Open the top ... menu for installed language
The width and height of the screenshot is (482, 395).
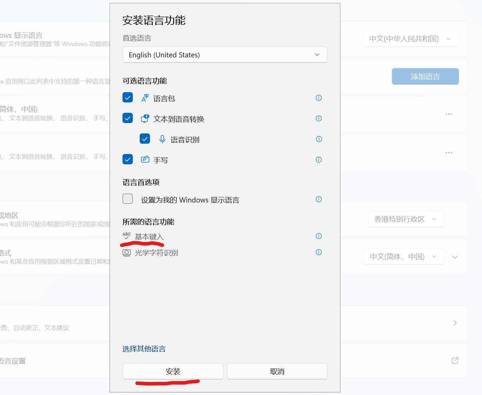(x=449, y=114)
